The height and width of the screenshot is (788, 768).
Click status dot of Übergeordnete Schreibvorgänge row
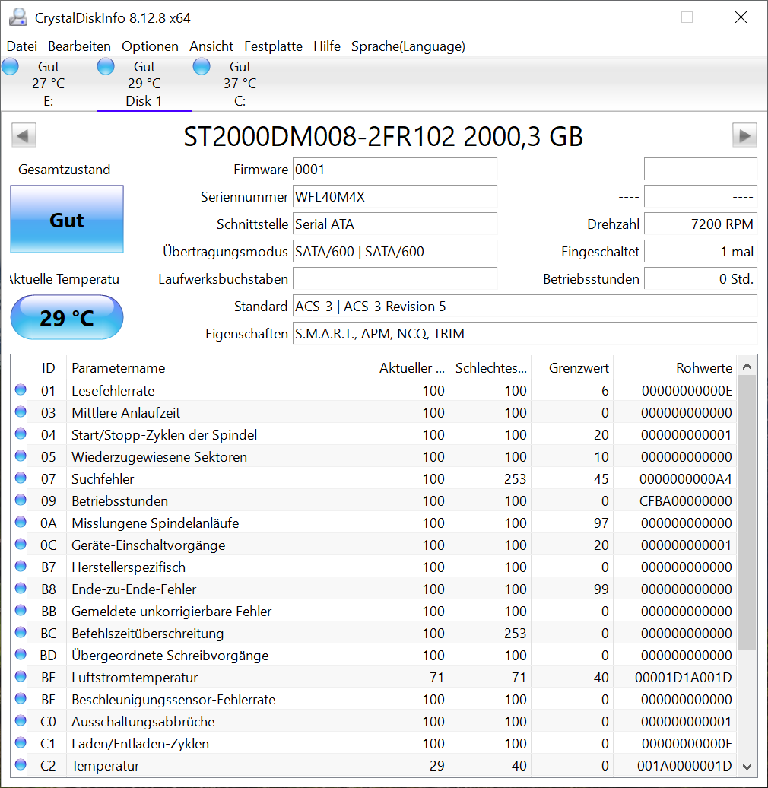(x=21, y=654)
